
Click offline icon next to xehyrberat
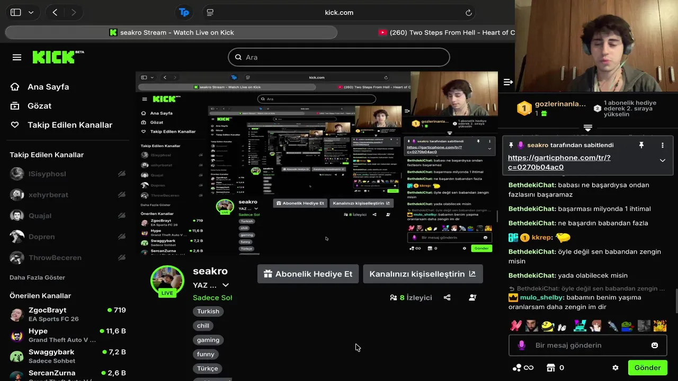tap(121, 195)
